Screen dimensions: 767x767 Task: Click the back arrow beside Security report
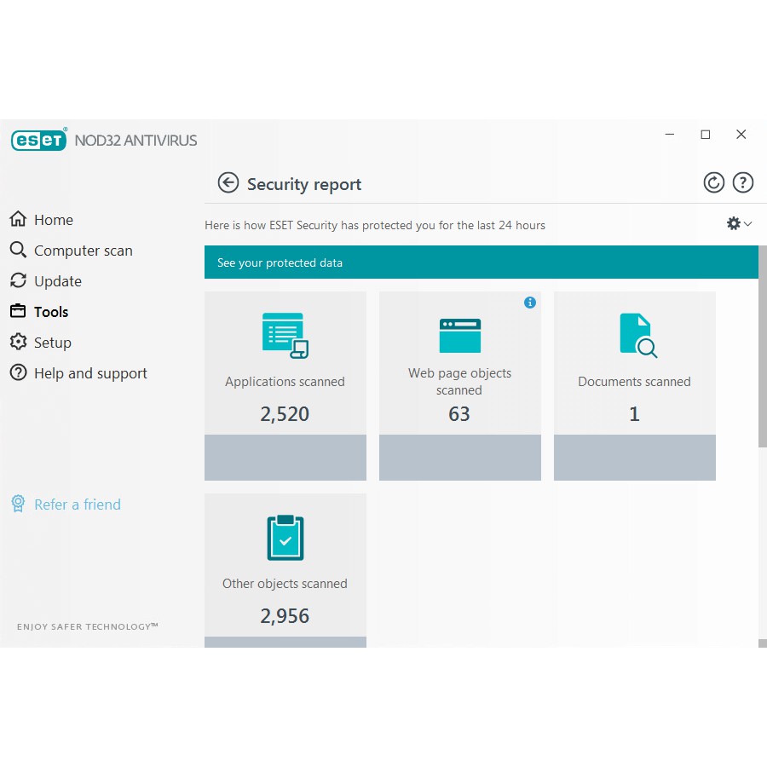coord(228,183)
